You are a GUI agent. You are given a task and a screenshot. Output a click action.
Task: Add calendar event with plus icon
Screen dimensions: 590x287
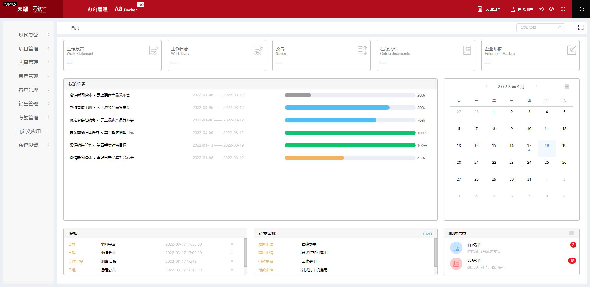[567, 87]
